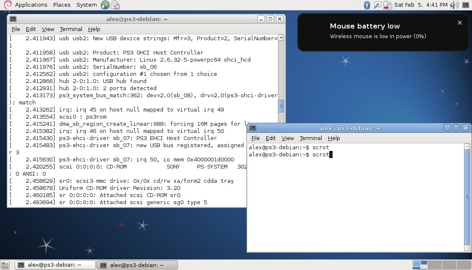Screen dimensions: 472x270
Task: Click the Show Desktop icon in bottom panel
Action: pyautogui.click(x=5, y=265)
